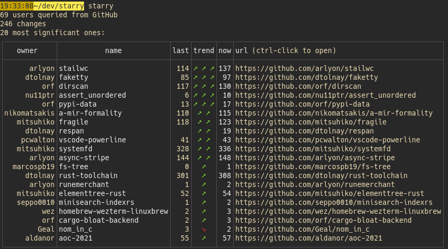Select the repo name 'faketty'
This screenshot has width=448, height=249.
[x=74, y=77]
